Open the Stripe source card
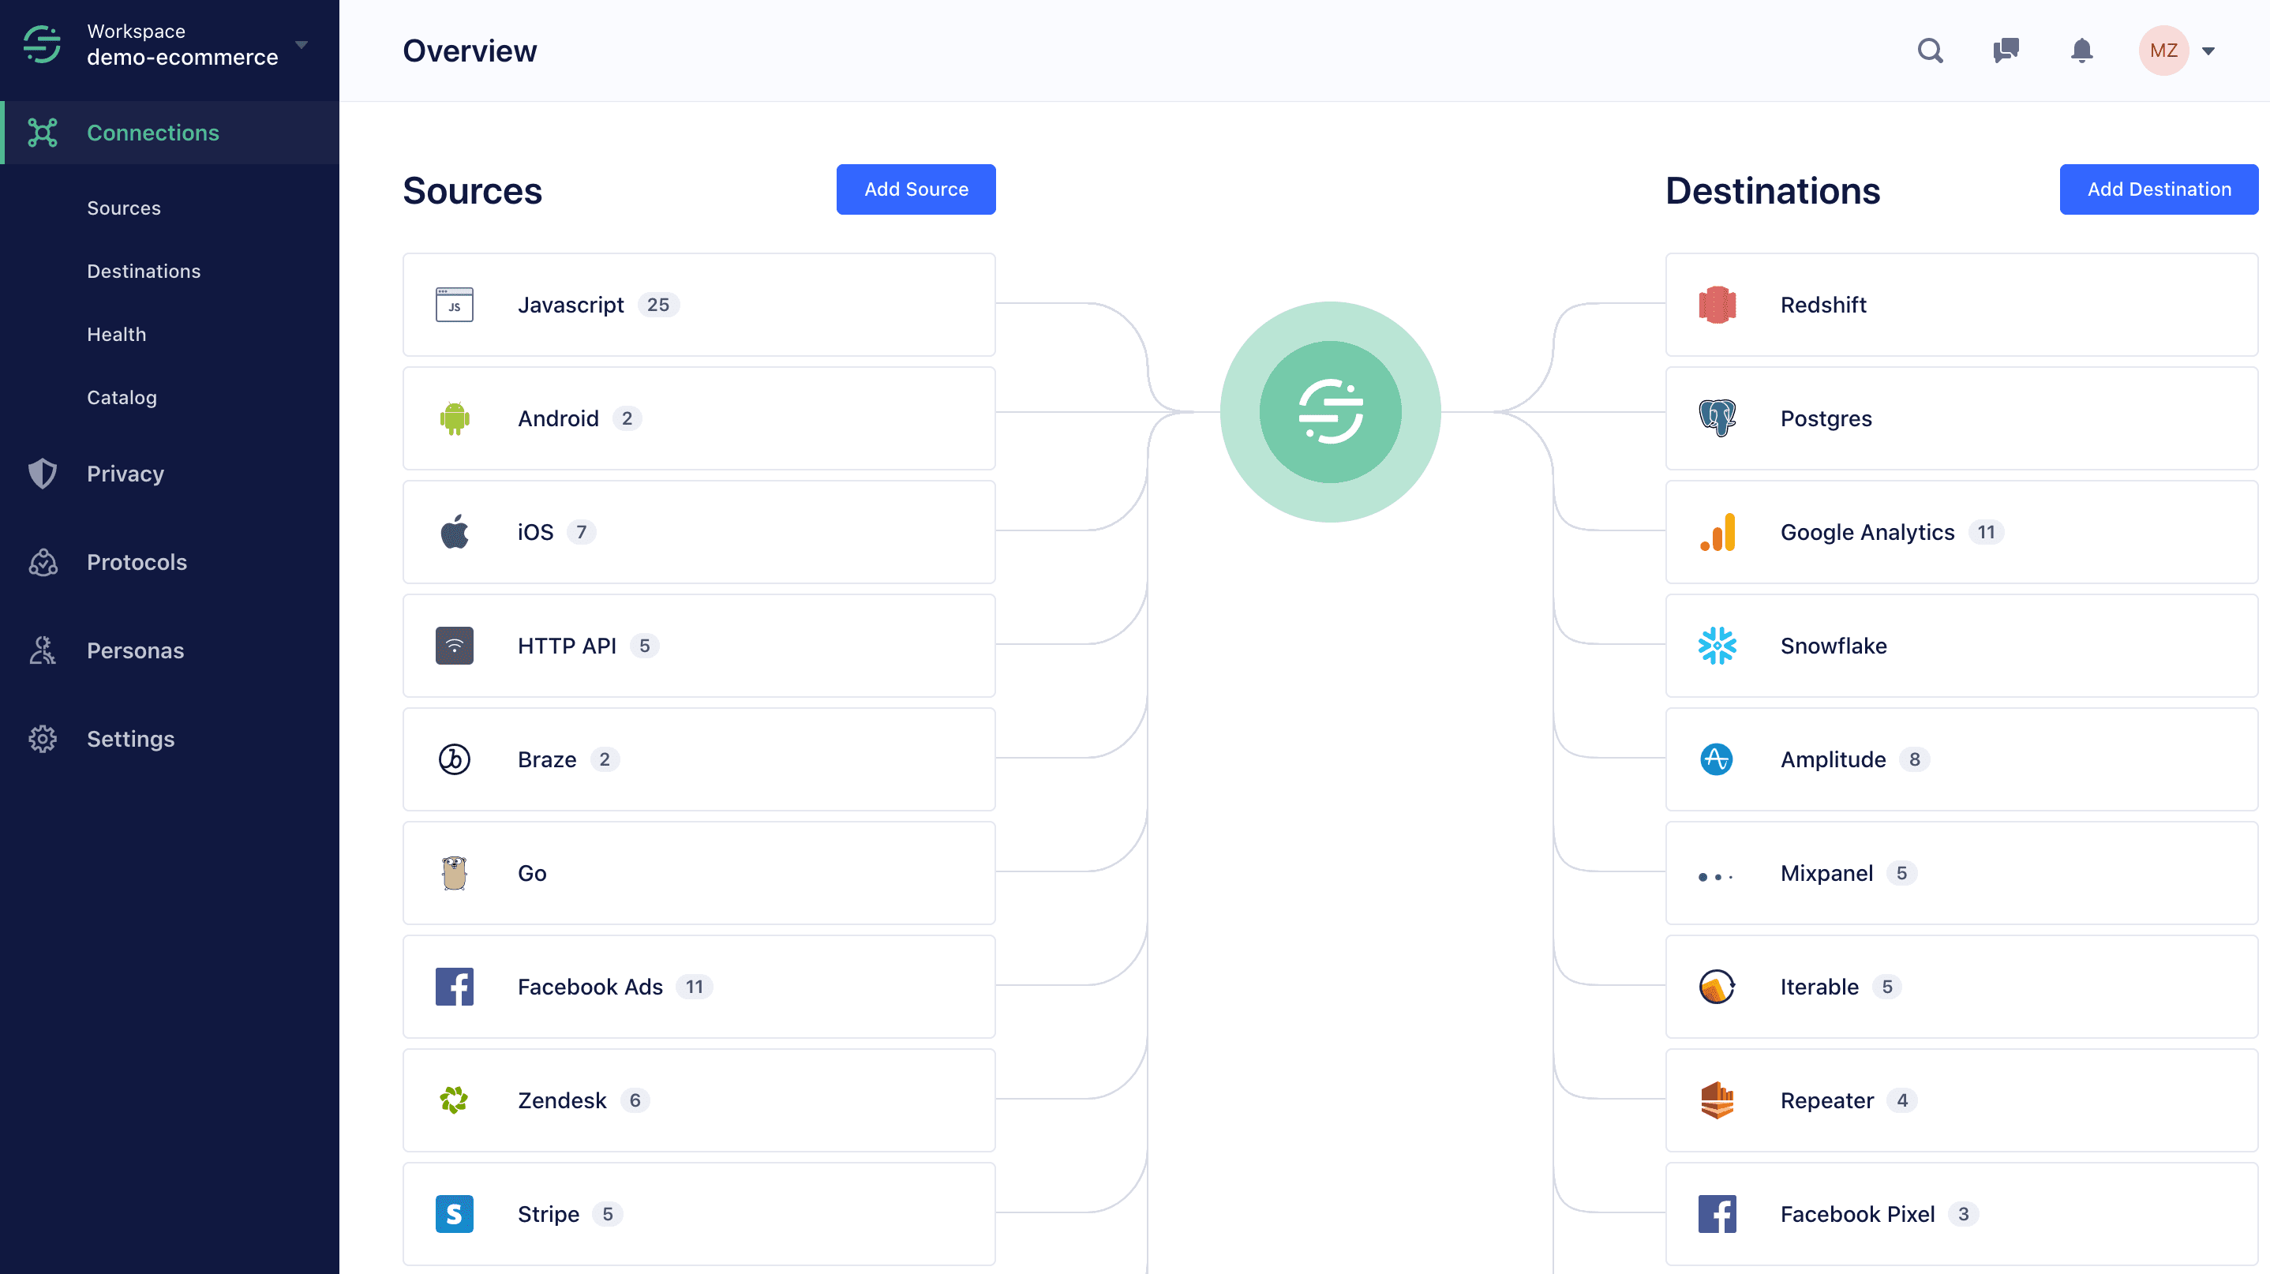The width and height of the screenshot is (2270, 1274). (x=699, y=1213)
